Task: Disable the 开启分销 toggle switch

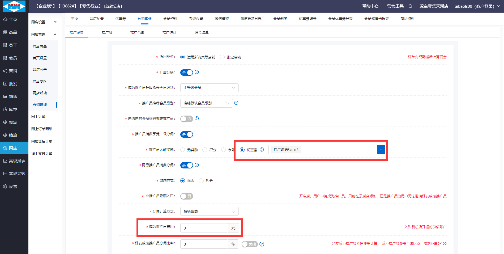Action: pos(187,73)
